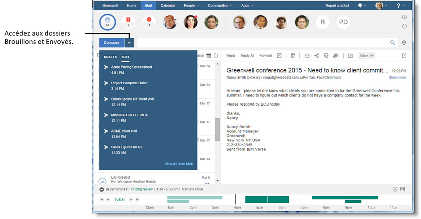Click the move-to-folder icon
The height and width of the screenshot is (219, 421).
(x=350, y=56)
